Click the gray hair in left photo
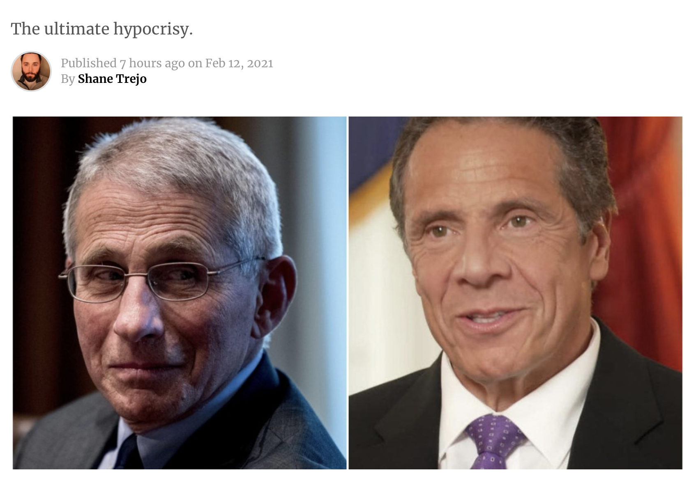The height and width of the screenshot is (494, 696). (x=173, y=164)
